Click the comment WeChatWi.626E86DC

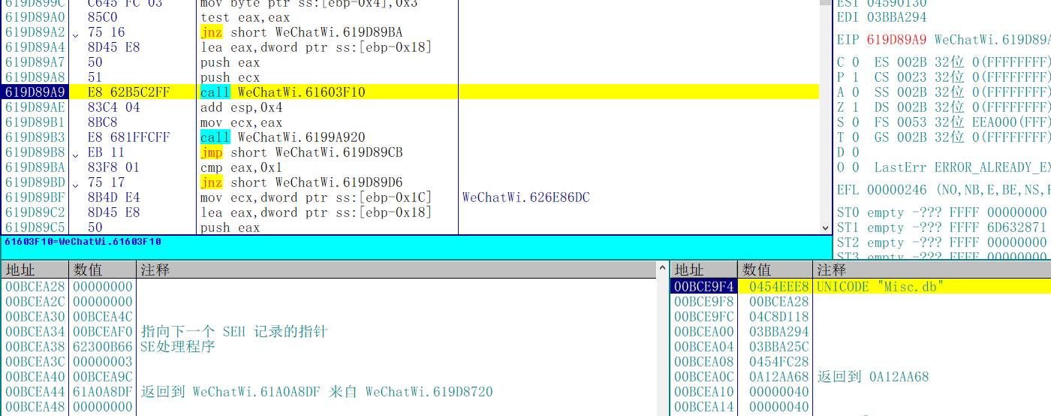[526, 197]
